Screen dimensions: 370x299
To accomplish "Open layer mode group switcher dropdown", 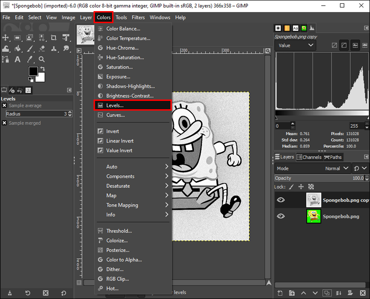I will [360, 168].
